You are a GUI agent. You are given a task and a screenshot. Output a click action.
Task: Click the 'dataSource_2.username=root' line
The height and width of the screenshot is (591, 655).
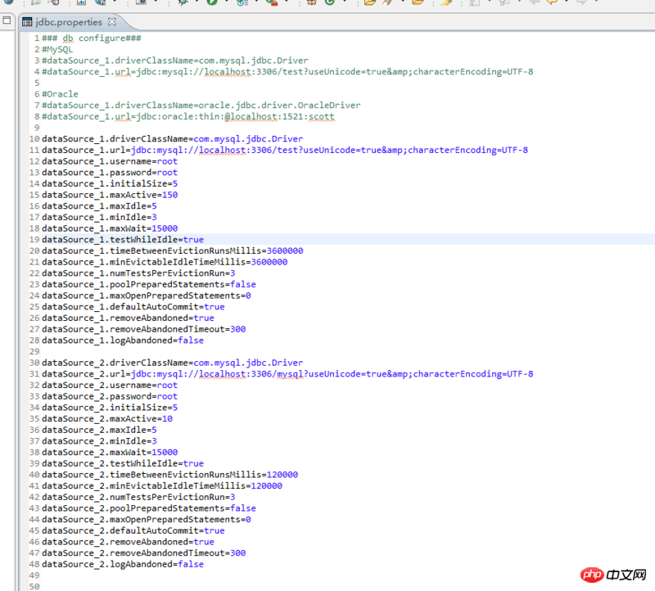[110, 386]
